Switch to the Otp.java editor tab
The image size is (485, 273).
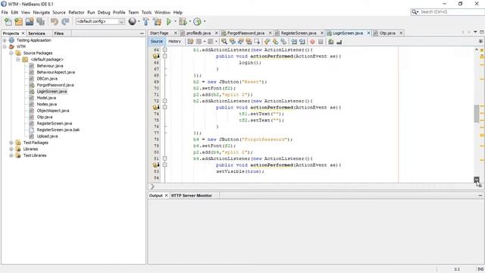[x=387, y=33]
